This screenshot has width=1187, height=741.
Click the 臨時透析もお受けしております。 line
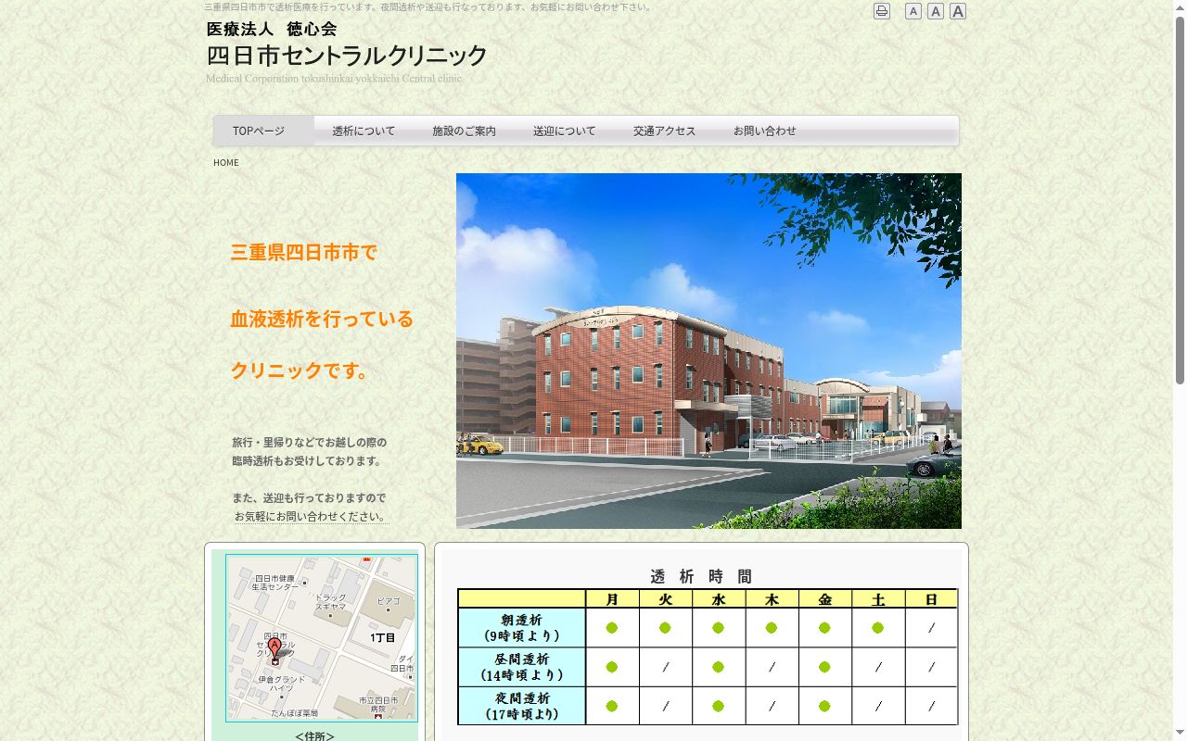tap(308, 460)
